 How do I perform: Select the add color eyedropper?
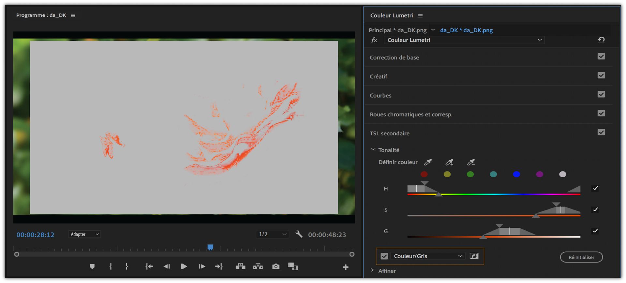point(449,162)
